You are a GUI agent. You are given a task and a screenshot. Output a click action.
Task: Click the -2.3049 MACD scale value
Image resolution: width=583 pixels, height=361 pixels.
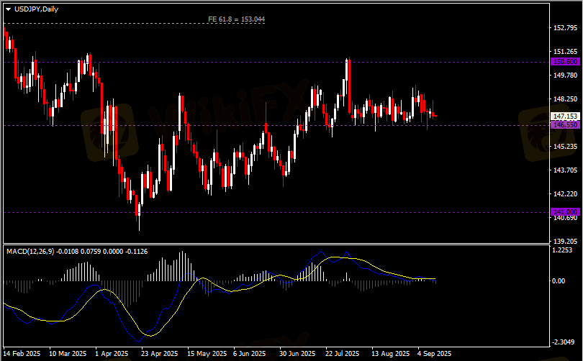click(564, 342)
